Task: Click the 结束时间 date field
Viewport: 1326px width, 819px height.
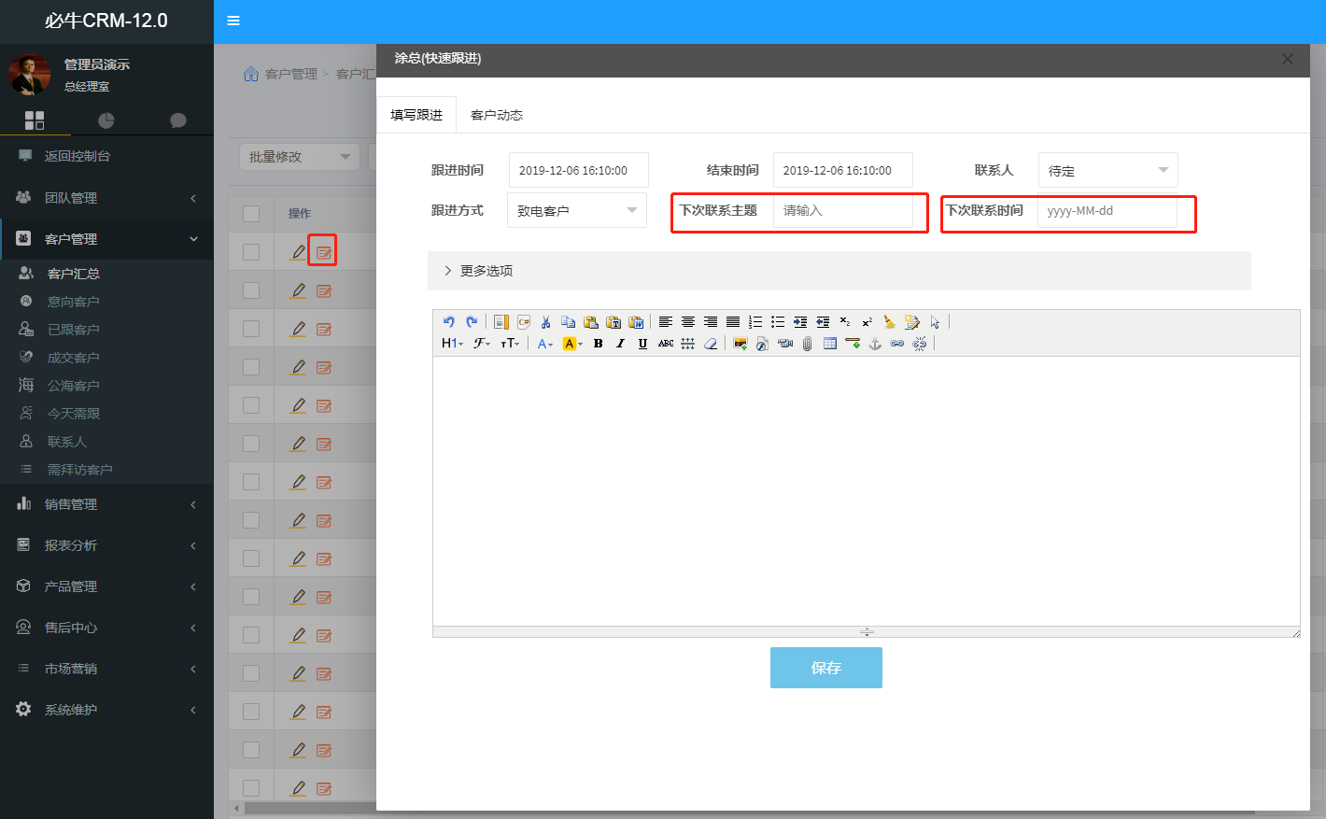Action: point(843,170)
